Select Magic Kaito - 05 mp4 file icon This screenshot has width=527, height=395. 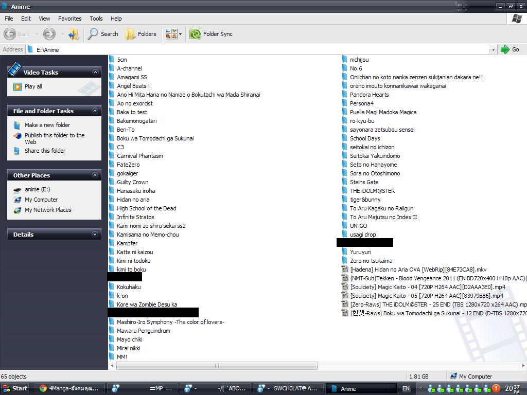344,295
